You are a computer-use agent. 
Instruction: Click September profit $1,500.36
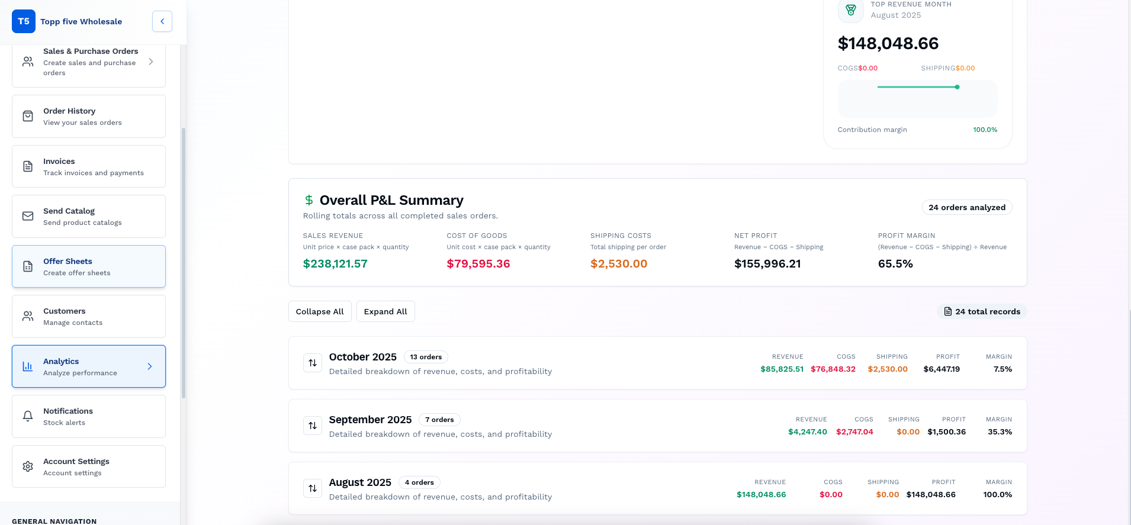click(947, 431)
